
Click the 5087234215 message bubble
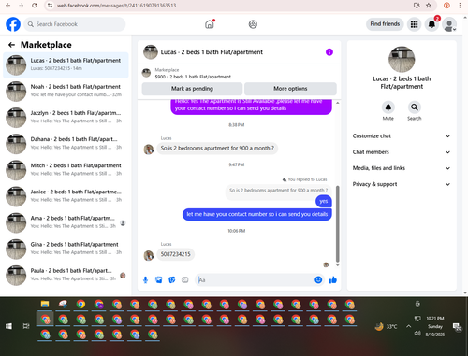click(175, 254)
